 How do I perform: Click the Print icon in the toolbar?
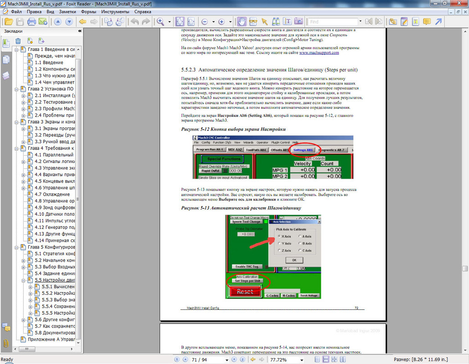coord(31,22)
